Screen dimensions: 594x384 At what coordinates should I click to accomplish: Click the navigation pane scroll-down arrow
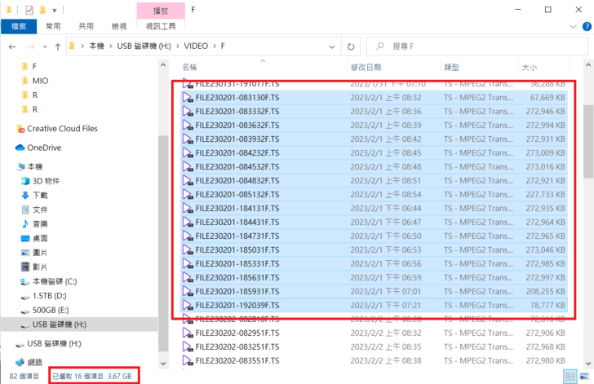click(x=163, y=363)
